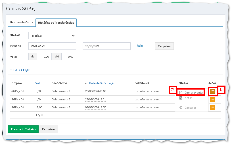The image size is (232, 145).
Task: Click the 'de' minimum value field
Action: [x=44, y=57]
